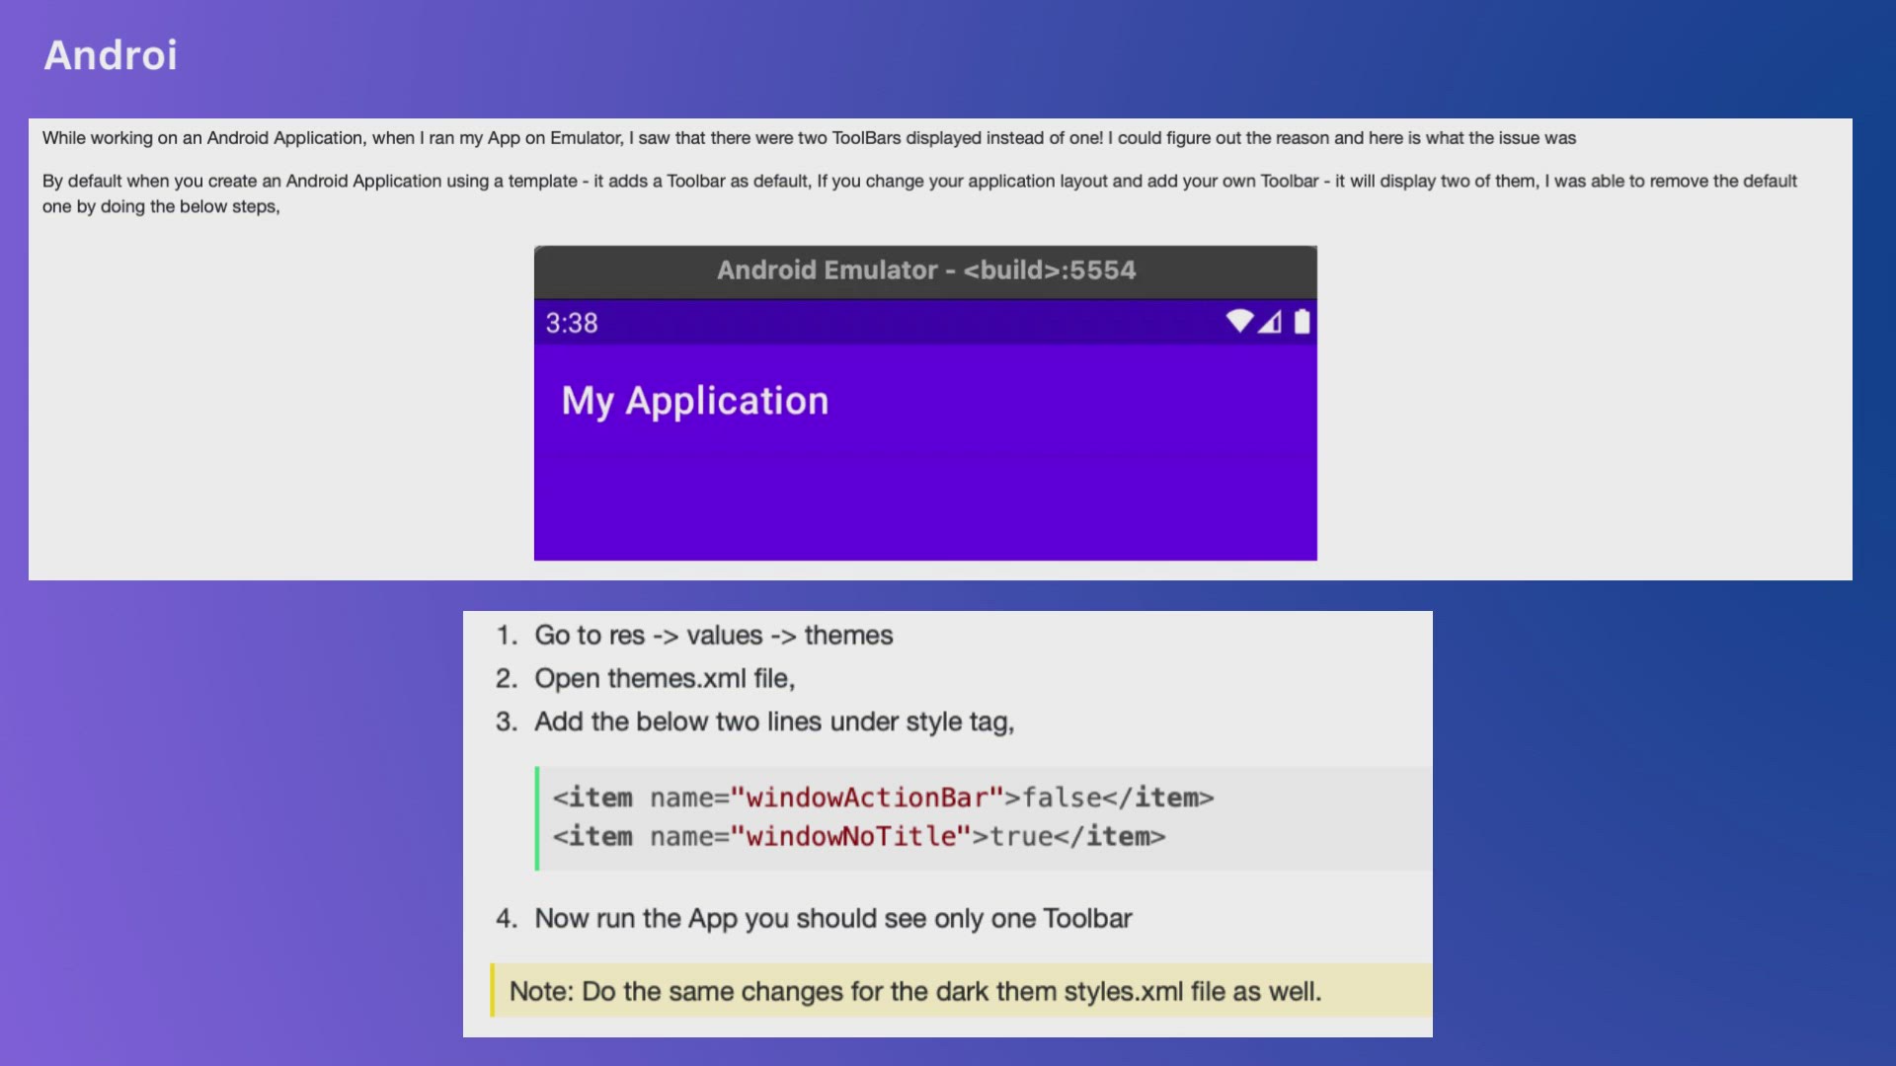Click step 4 Now run the App
1896x1066 pixels.
832,919
